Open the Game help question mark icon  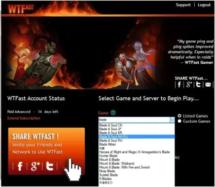[x=113, y=113]
